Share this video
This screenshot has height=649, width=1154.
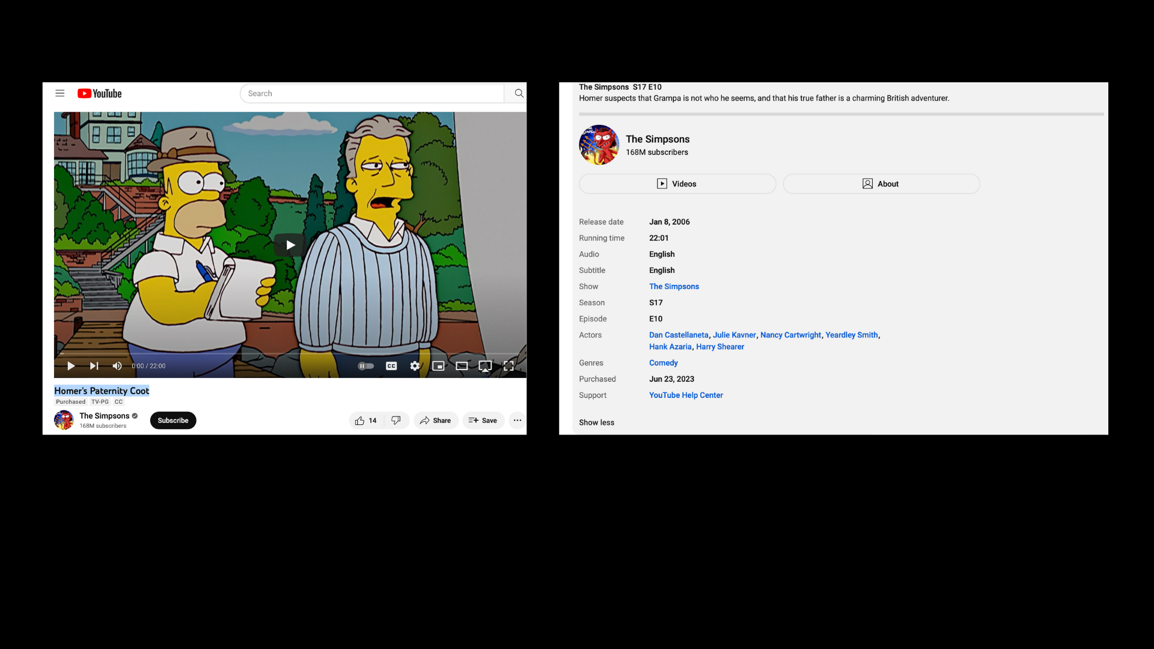click(436, 421)
